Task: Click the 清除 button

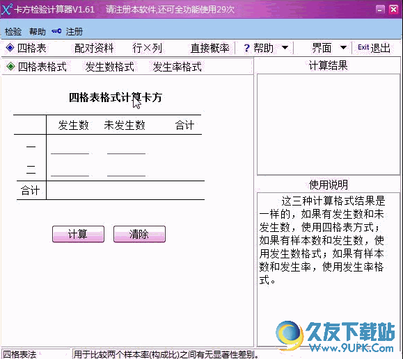Action: (139, 234)
